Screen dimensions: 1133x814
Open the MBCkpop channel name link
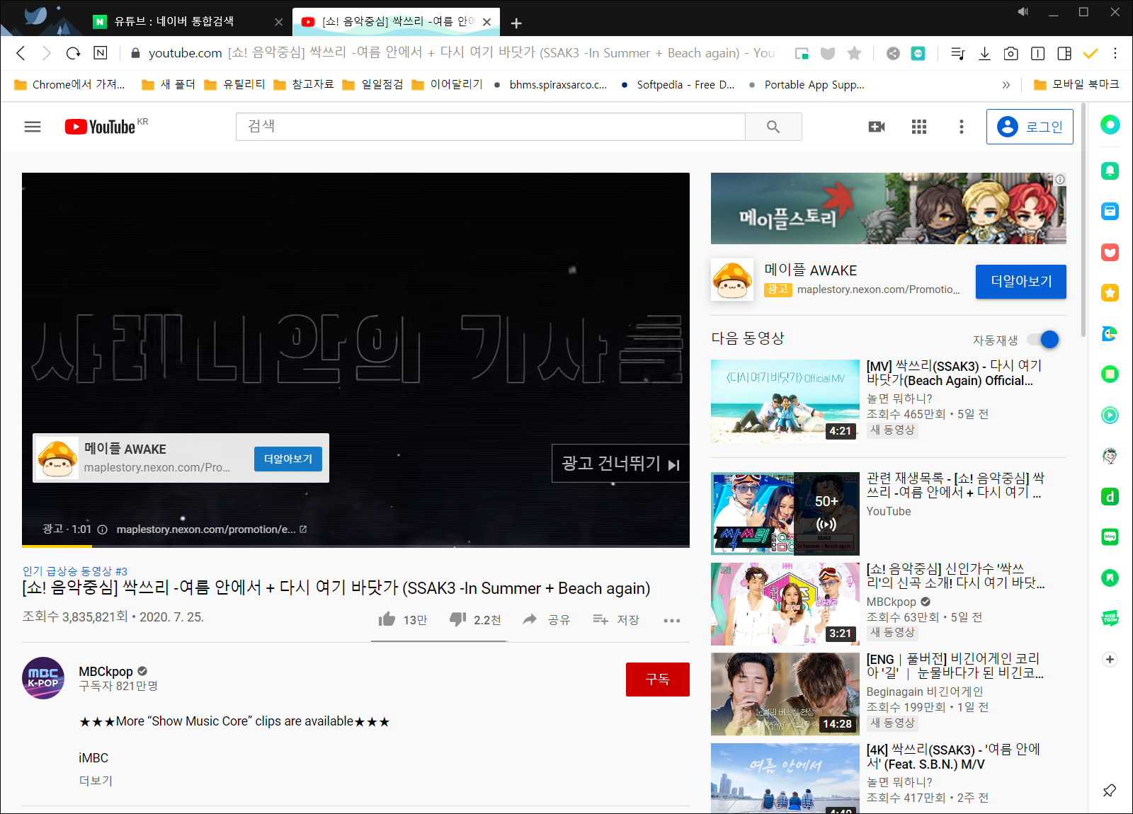(x=106, y=671)
